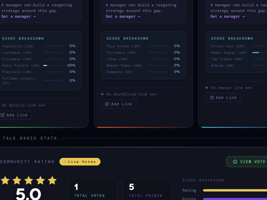Click the second gold rating star
Screen dimensions: 267x200
17,181
